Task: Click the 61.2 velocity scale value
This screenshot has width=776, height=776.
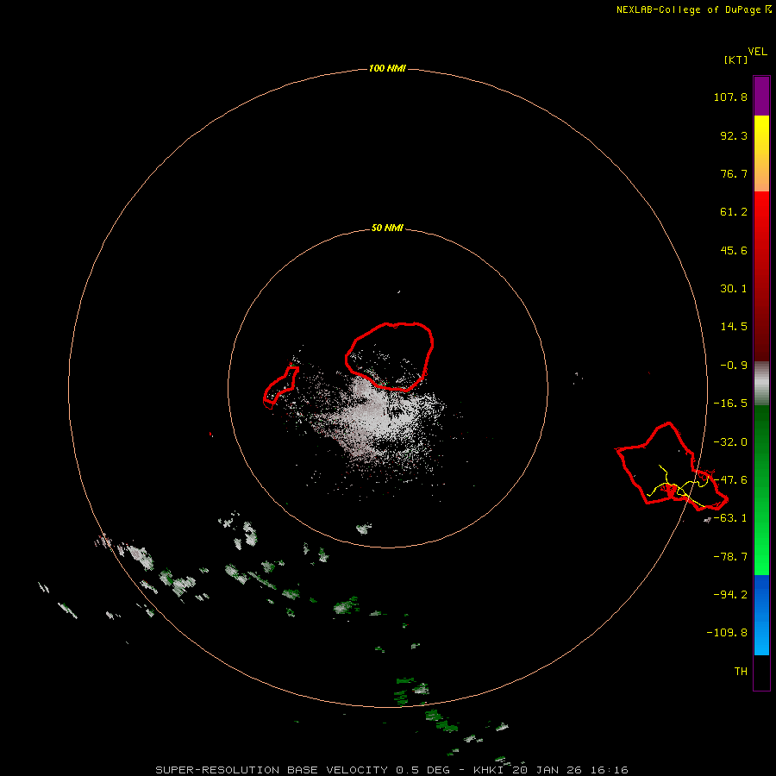Action: pyautogui.click(x=734, y=212)
